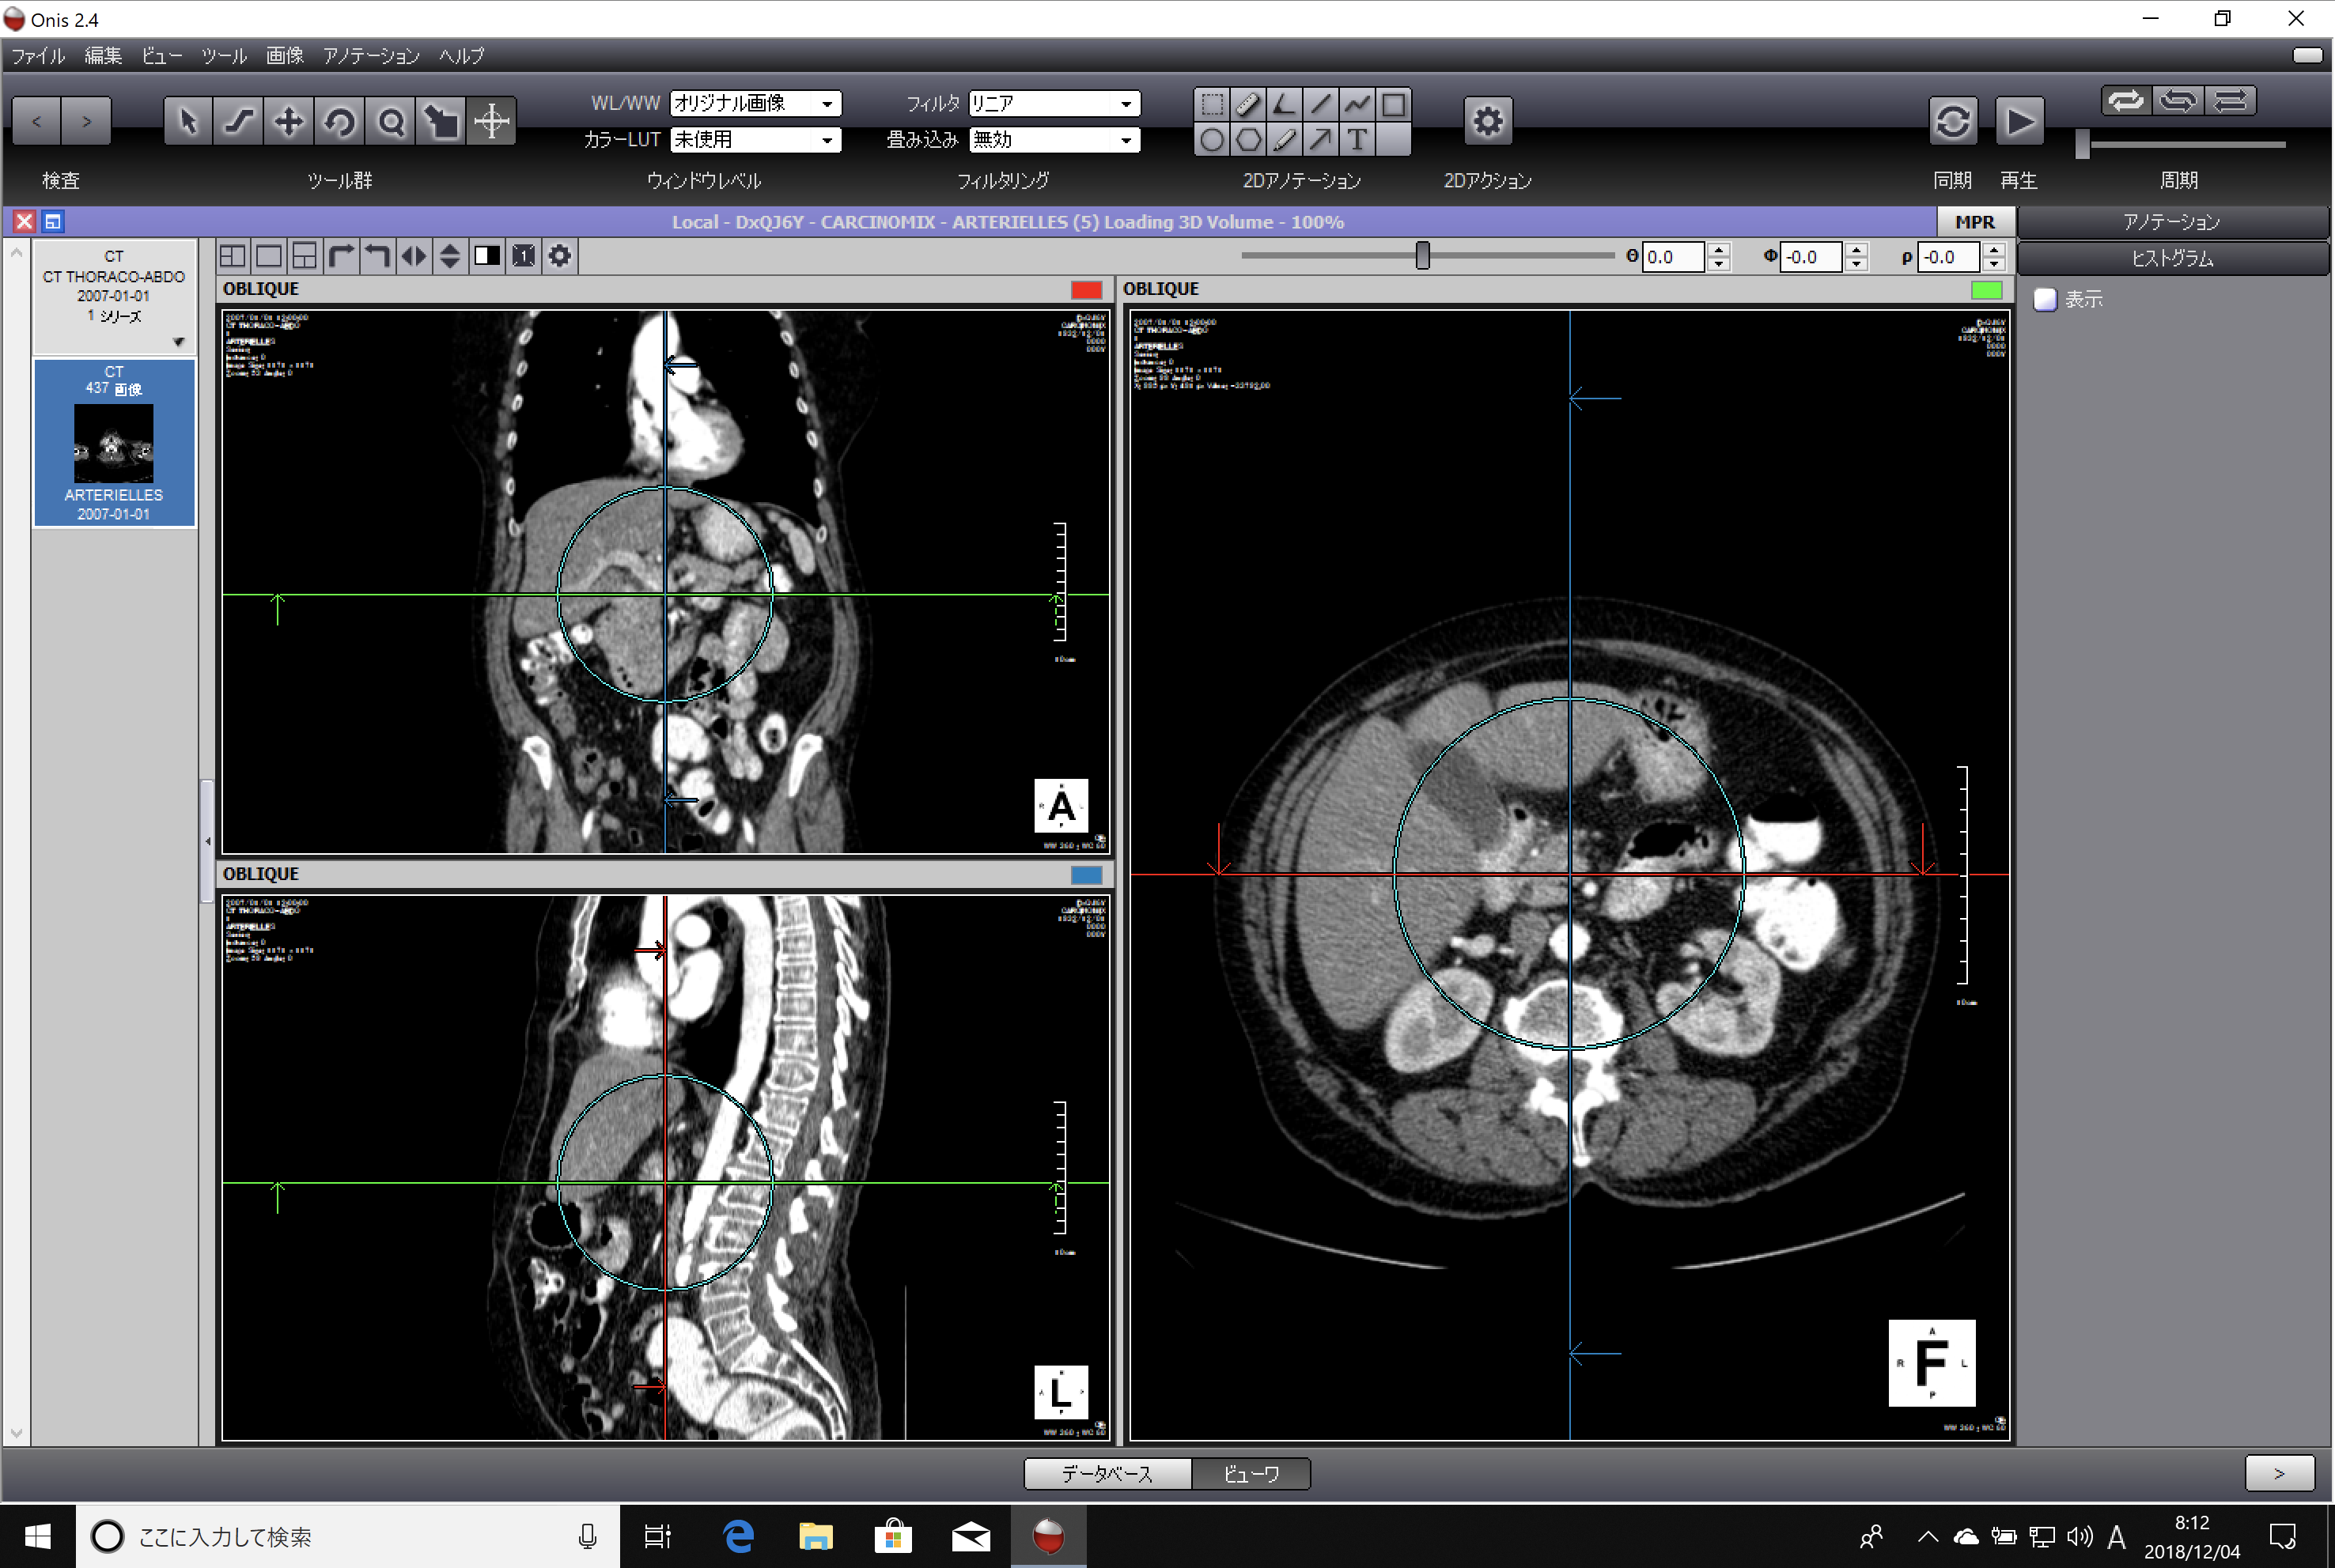
Task: Select the rotate tool in ツール群
Action: (339, 122)
